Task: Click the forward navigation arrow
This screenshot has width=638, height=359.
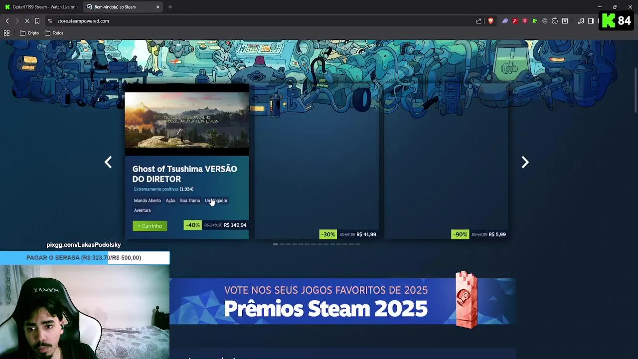Action: (x=17, y=21)
